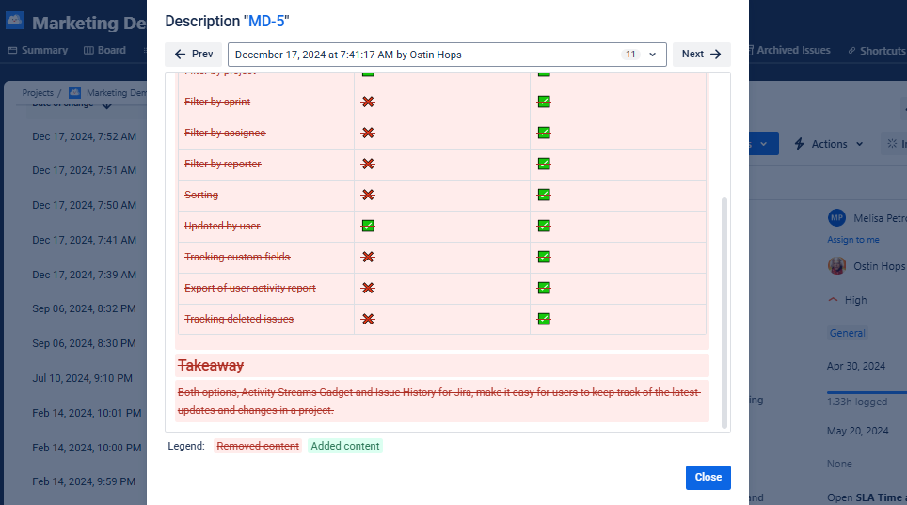Click the blue status dropdown chevron button
The width and height of the screenshot is (907, 505).
pyautogui.click(x=764, y=144)
